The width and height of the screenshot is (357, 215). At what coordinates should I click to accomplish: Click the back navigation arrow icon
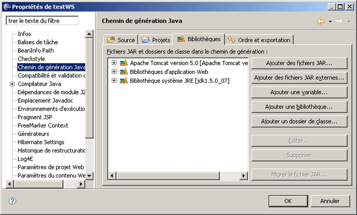point(321,21)
